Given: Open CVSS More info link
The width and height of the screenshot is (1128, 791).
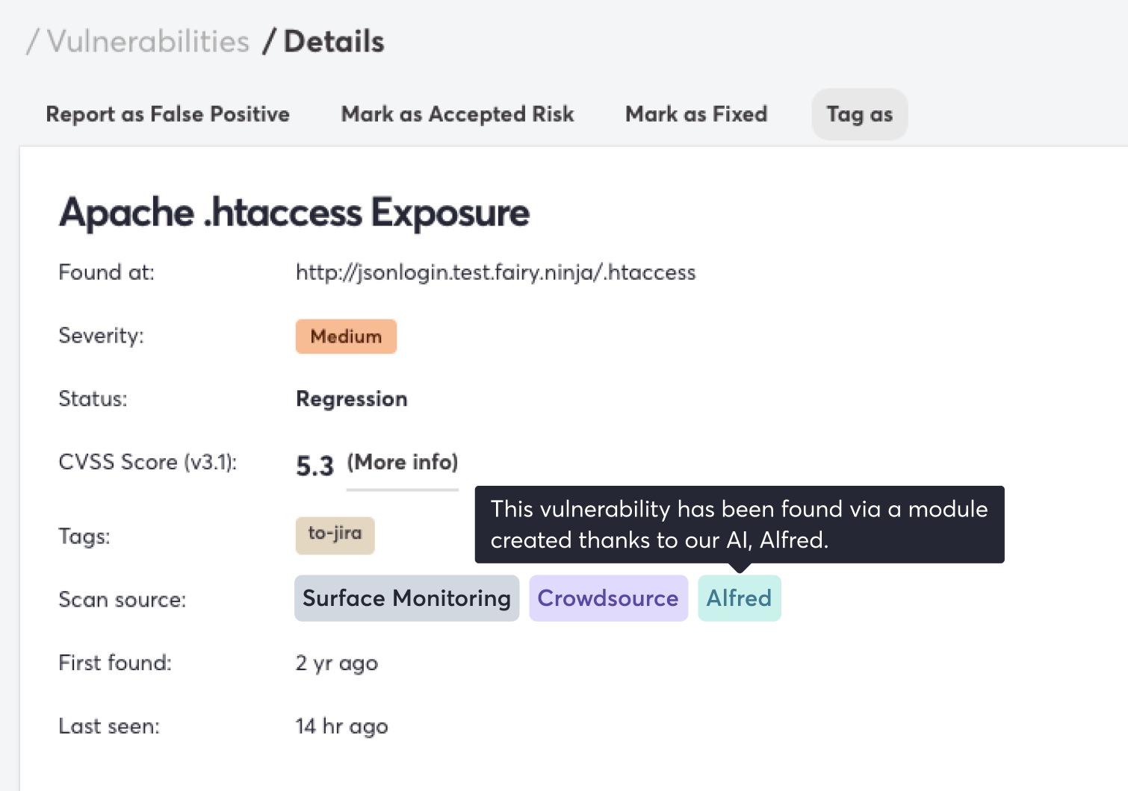Looking at the screenshot, I should pyautogui.click(x=403, y=463).
